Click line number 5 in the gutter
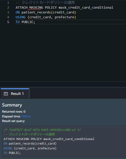126x159 pixels. [x=8, y=22]
